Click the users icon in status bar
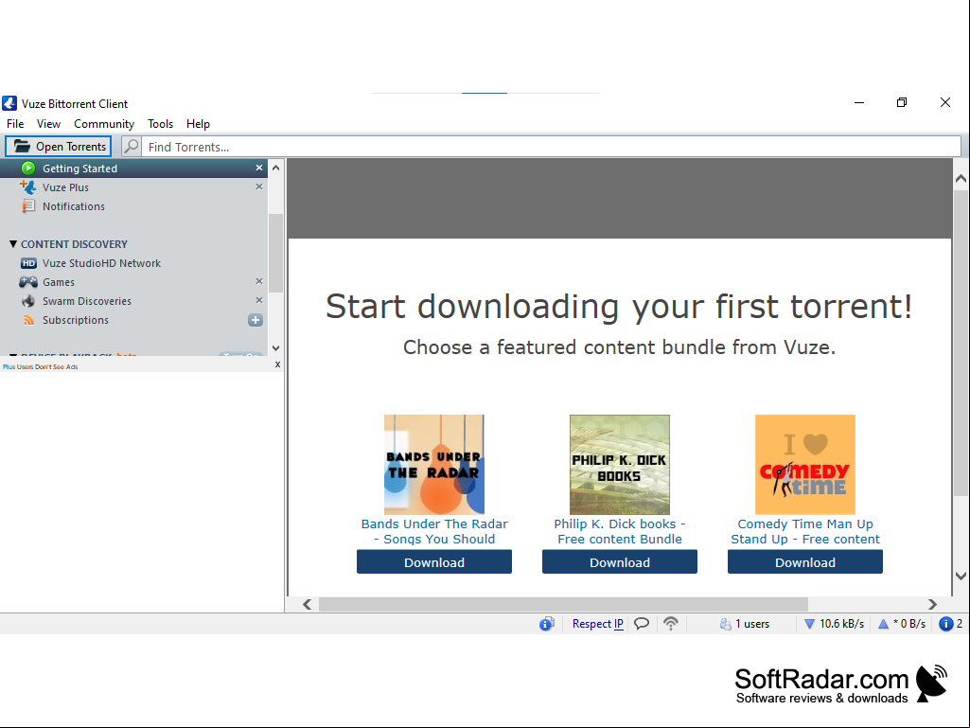 tap(725, 624)
